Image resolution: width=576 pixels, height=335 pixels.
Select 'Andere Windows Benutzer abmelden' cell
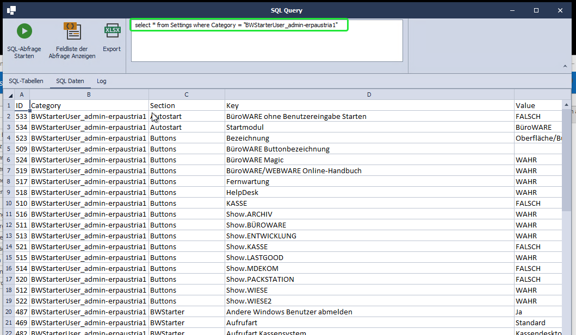pyautogui.click(x=369, y=312)
